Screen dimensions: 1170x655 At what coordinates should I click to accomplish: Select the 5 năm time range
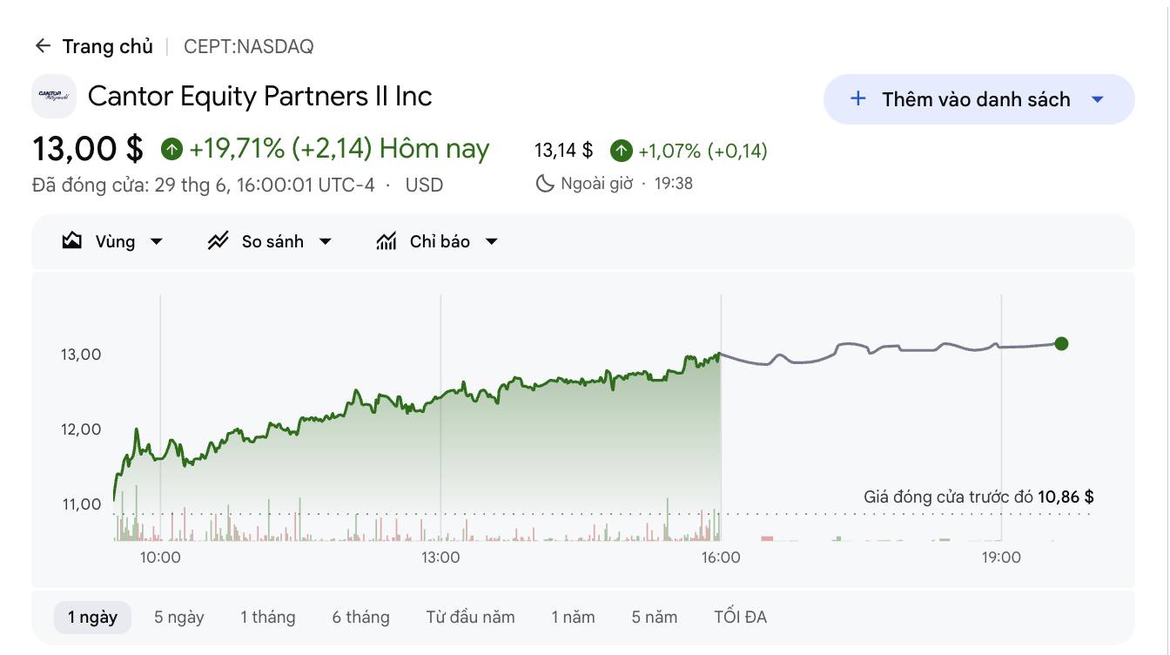[x=655, y=617]
